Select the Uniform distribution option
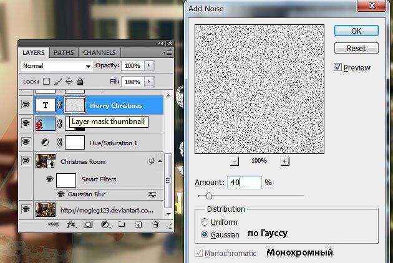This screenshot has width=393, height=263. [x=204, y=222]
